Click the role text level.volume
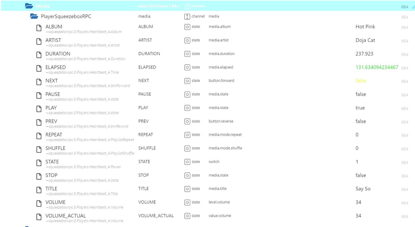Viewport: 415px width, 227px height. click(219, 202)
